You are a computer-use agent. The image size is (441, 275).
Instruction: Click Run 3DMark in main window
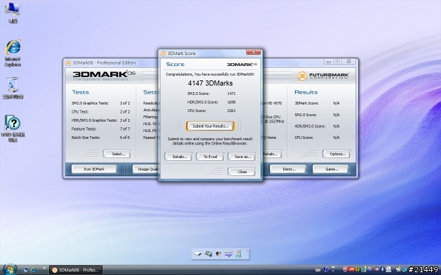(x=94, y=169)
